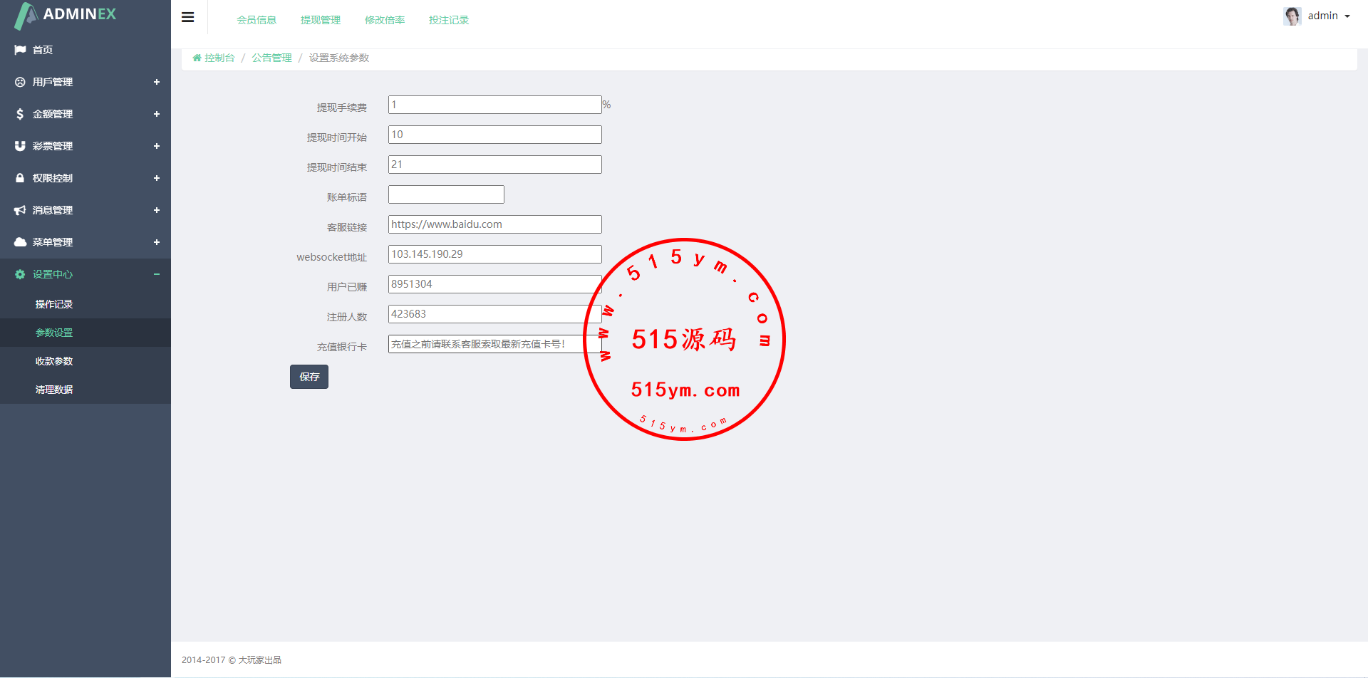Screen dimensions: 1368x678
Task: Focus the websocket地址 input field
Action: pyautogui.click(x=494, y=254)
